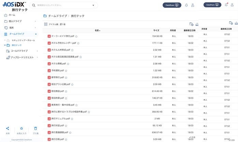This screenshot has width=238, height=142.
Task: Favorite star for ホテル情報.pdf
Action: [68, 64]
